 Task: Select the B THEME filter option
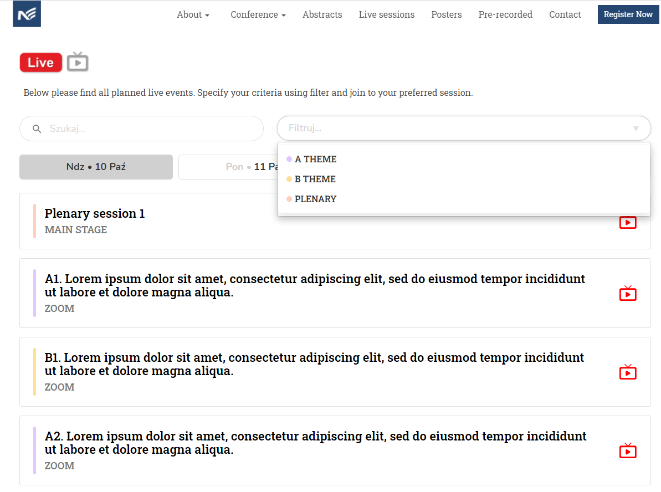[315, 179]
